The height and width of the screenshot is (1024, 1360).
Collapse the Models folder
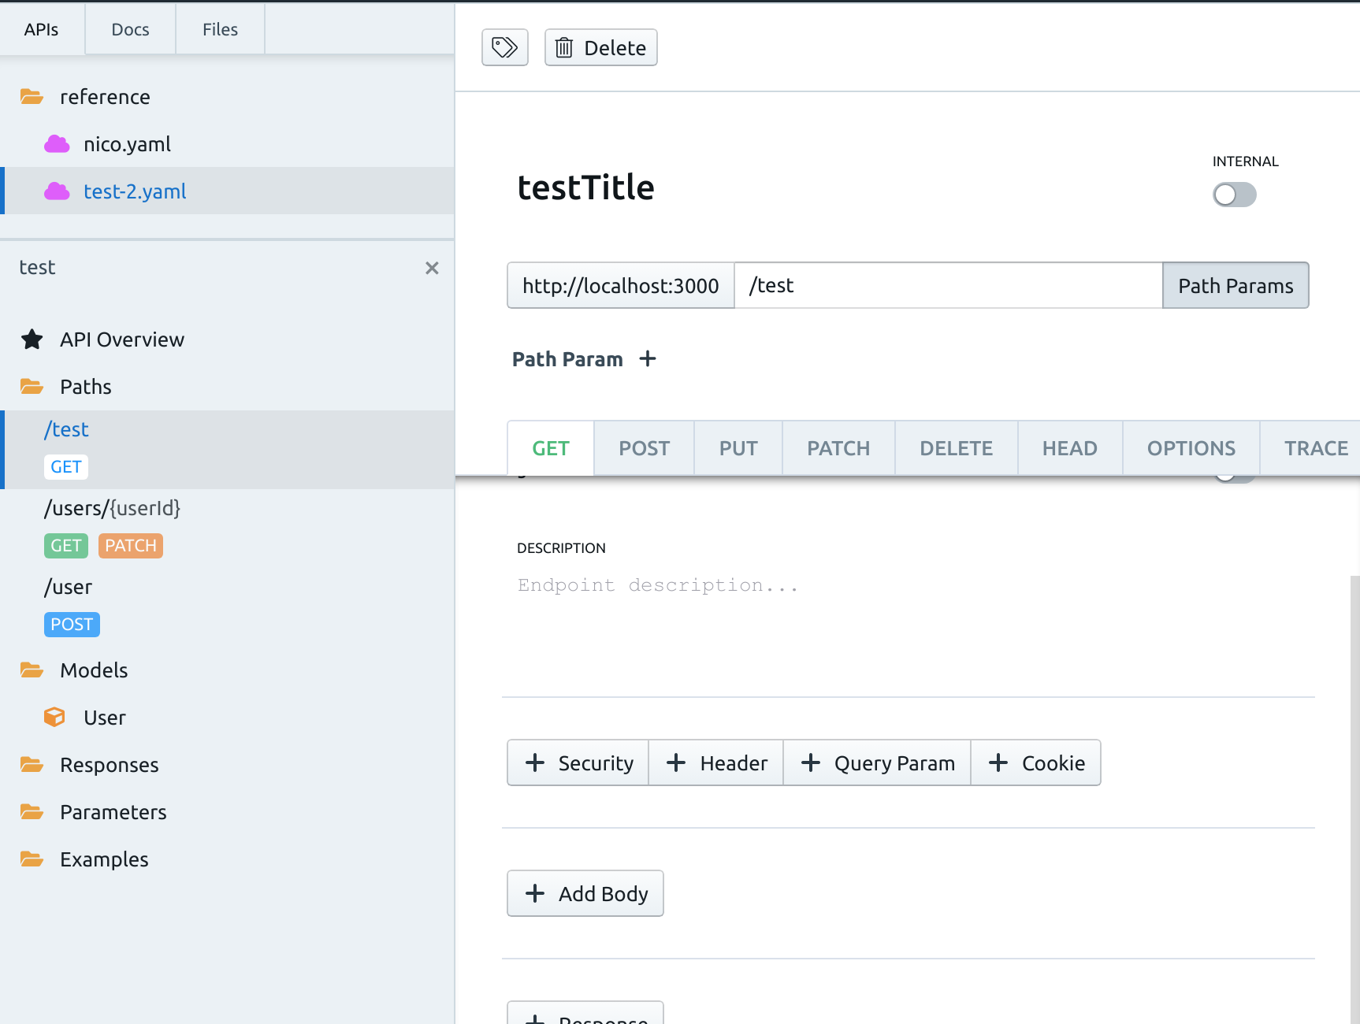(32, 670)
